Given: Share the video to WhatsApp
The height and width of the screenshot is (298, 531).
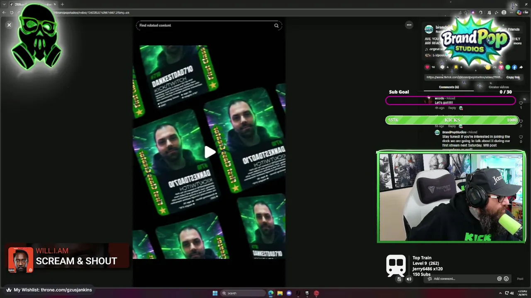Looking at the screenshot, I should (x=508, y=67).
